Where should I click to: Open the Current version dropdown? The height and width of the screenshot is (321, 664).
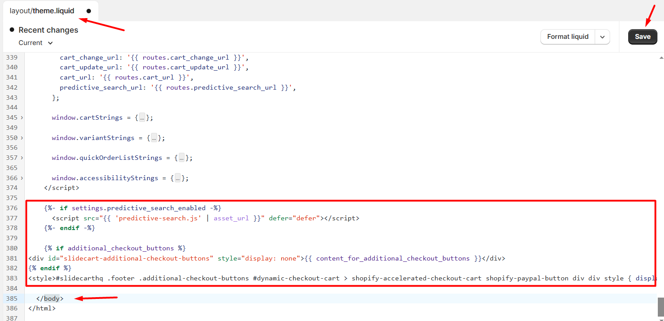36,43
